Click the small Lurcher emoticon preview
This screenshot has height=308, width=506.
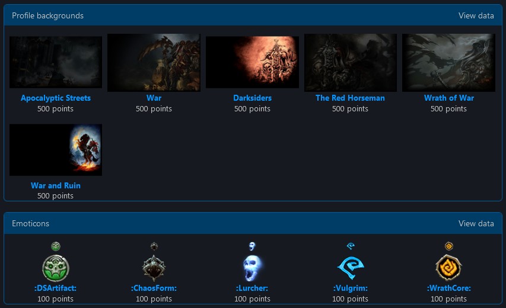coord(252,246)
